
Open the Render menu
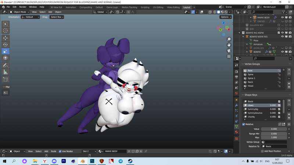[23, 7]
